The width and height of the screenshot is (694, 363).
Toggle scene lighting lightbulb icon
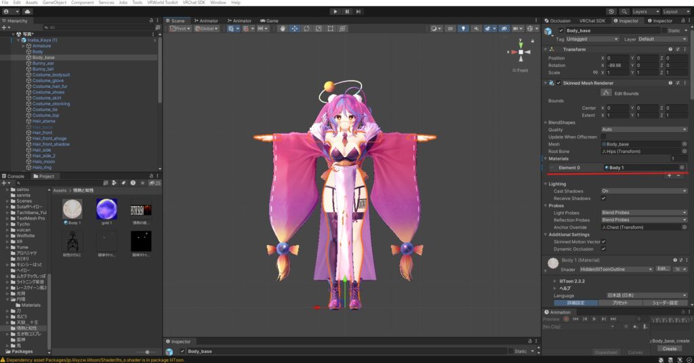464,28
